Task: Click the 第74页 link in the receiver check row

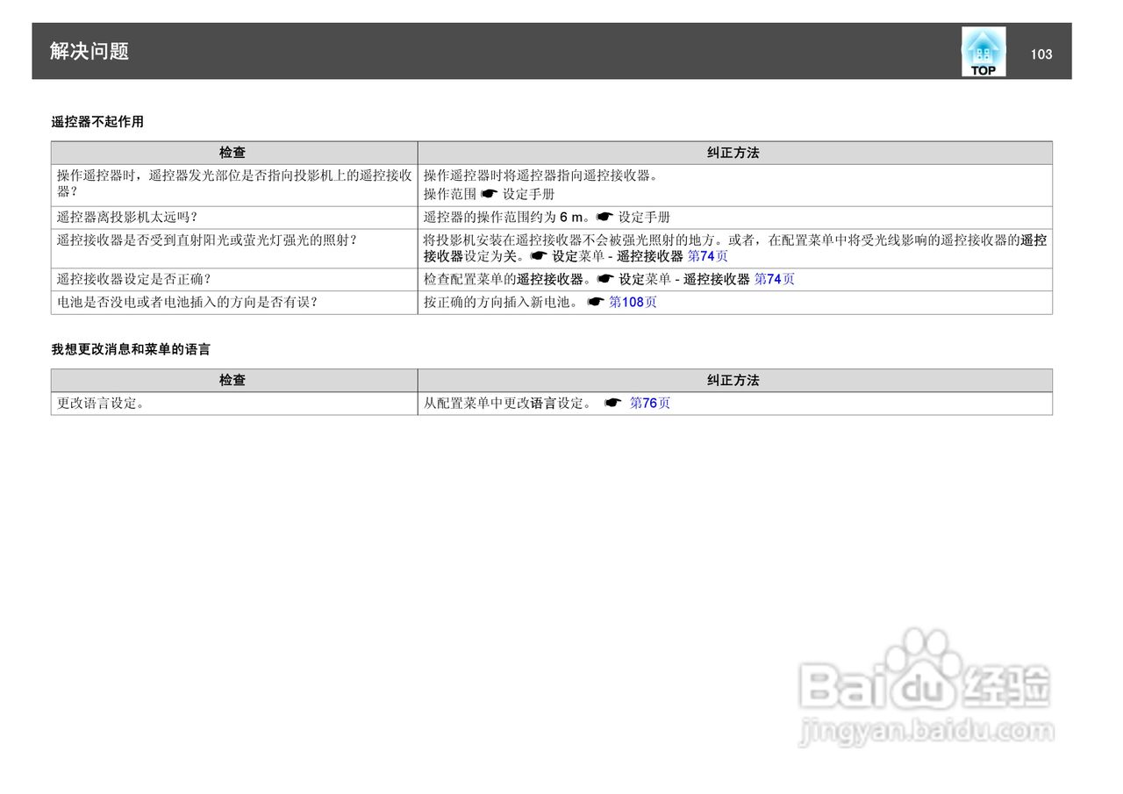Action: pyautogui.click(x=774, y=279)
